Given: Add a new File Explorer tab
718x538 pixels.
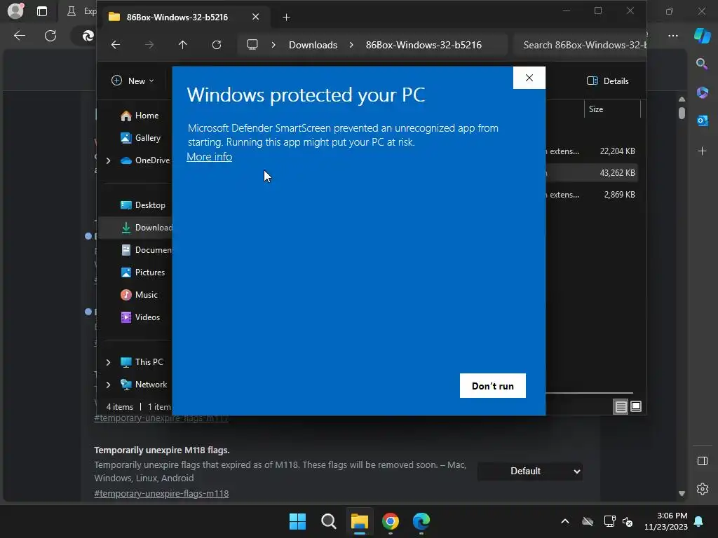Looking at the screenshot, I should pos(286,18).
